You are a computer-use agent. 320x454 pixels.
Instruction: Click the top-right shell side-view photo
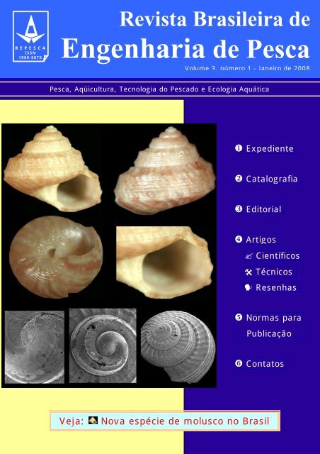click(165, 170)
